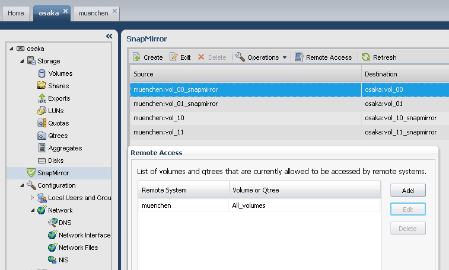Click the Add button in Remote Access

[407, 190]
